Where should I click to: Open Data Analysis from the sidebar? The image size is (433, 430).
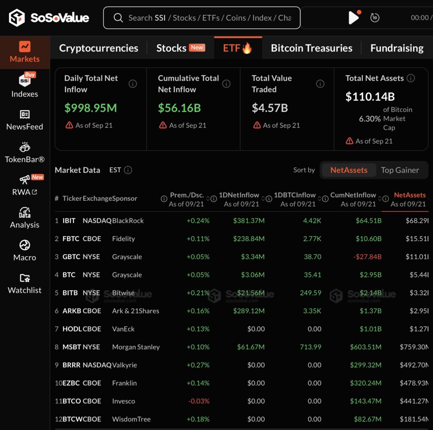pyautogui.click(x=25, y=218)
